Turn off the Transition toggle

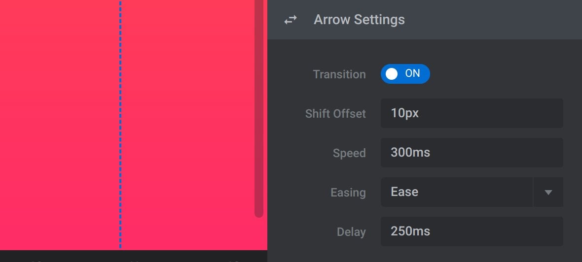point(405,74)
